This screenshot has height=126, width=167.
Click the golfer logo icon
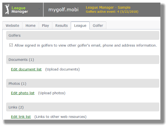[x=7, y=9]
